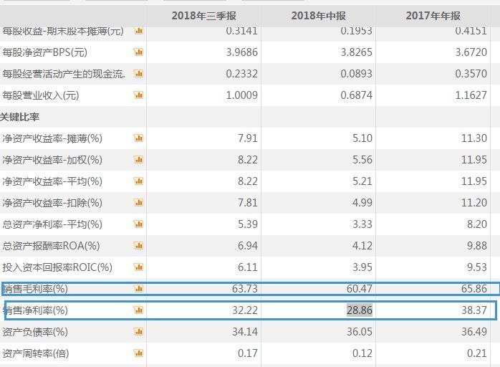The image size is (500, 367).
Task: Click the 0.17 asset turnover value
Action: 248,353
